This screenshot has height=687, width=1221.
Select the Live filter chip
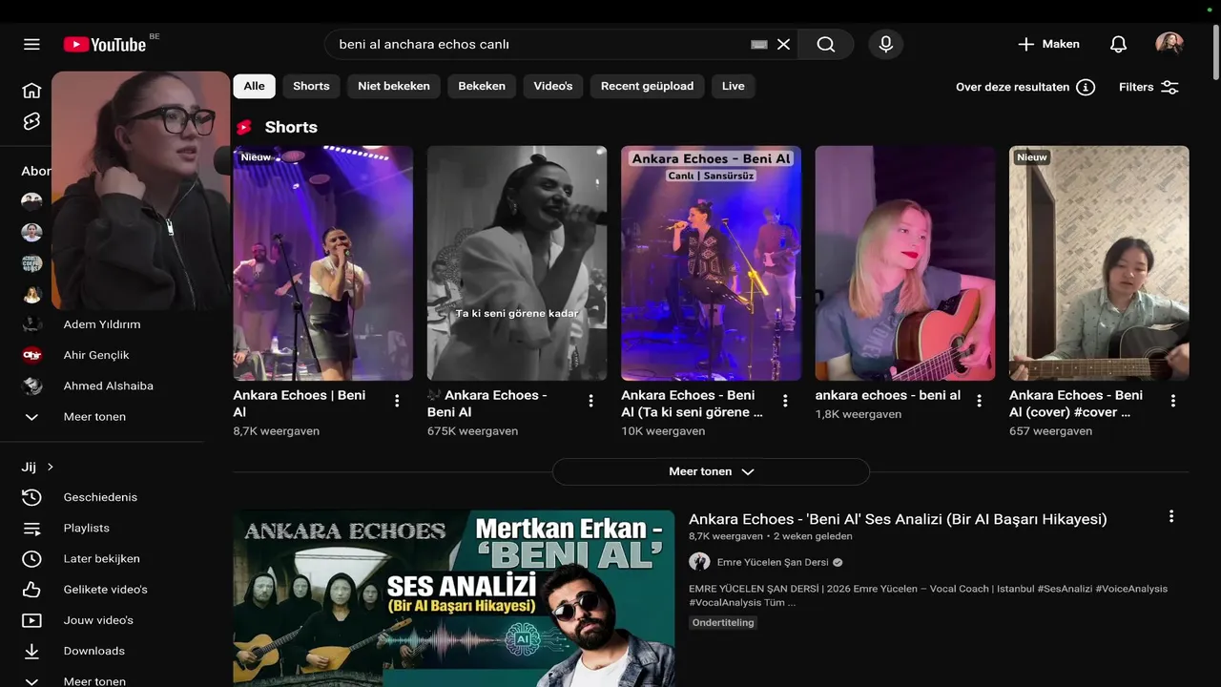click(x=733, y=86)
